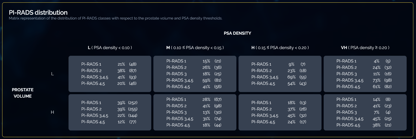
Task: Click the (43) count beside 54%
Action: click(x=303, y=84)
